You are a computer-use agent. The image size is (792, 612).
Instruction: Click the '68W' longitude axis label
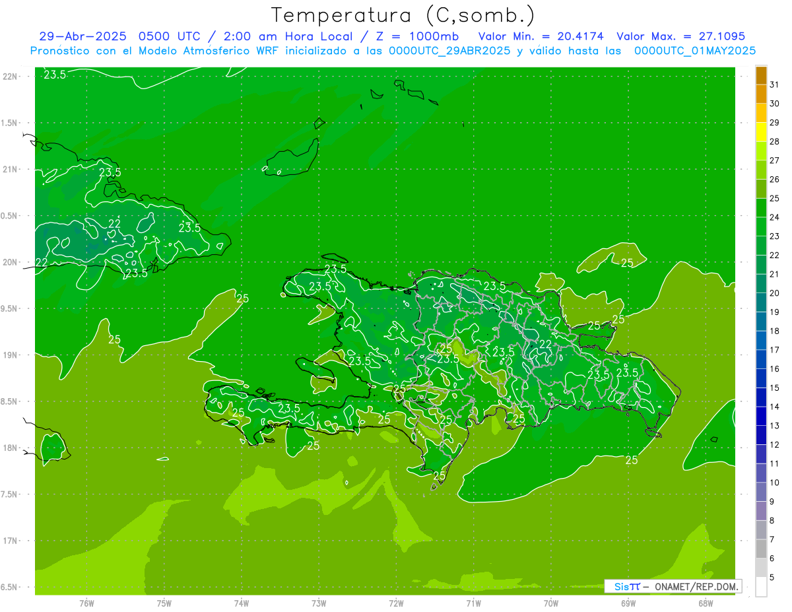706,602
